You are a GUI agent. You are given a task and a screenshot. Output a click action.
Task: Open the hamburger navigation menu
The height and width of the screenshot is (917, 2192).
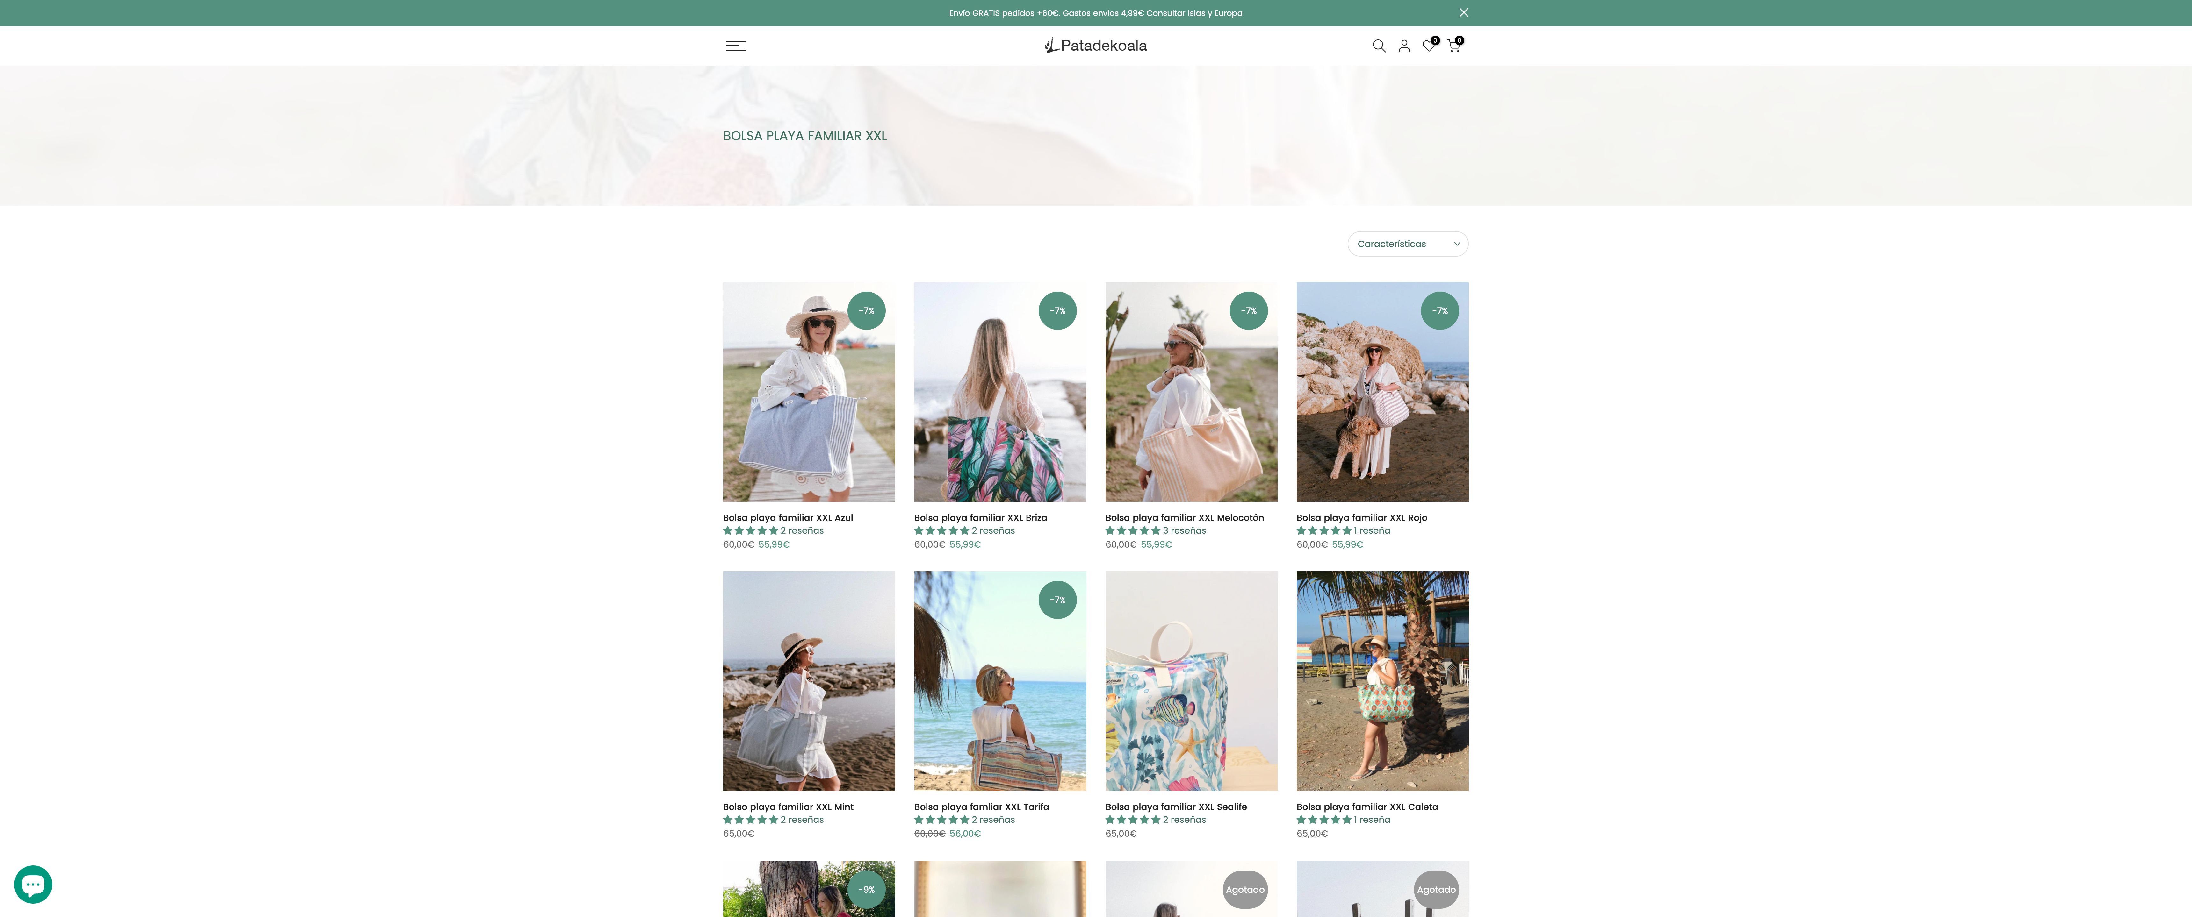[x=735, y=46]
